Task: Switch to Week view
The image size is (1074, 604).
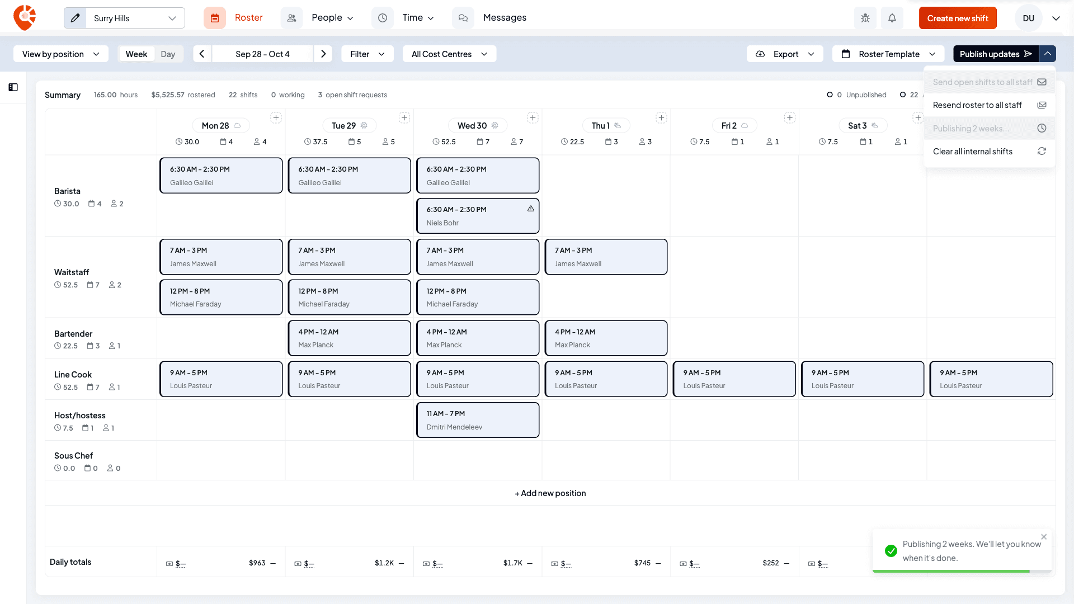Action: point(136,54)
